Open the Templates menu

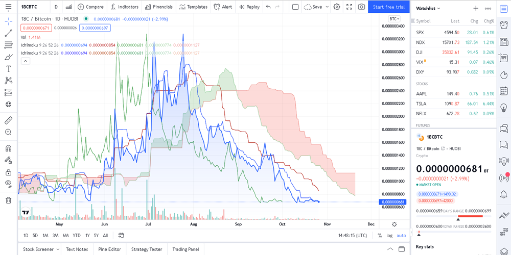[x=193, y=7]
